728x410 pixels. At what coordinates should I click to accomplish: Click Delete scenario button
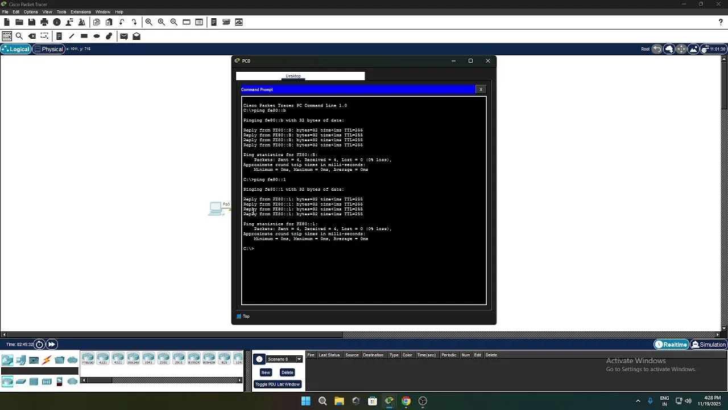(x=287, y=372)
